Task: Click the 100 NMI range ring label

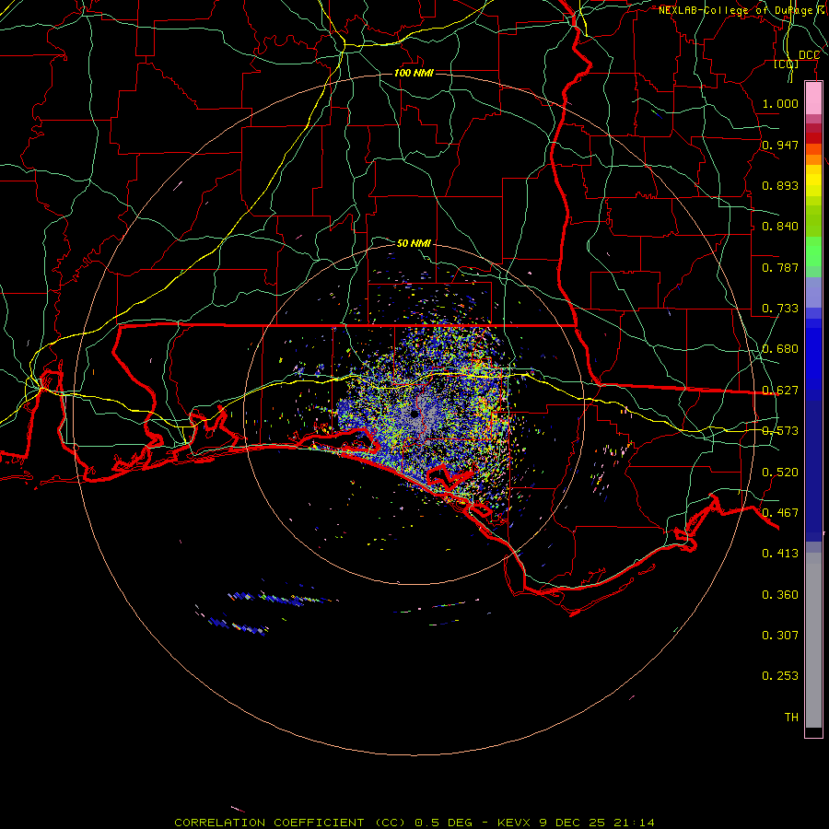Action: 414,73
